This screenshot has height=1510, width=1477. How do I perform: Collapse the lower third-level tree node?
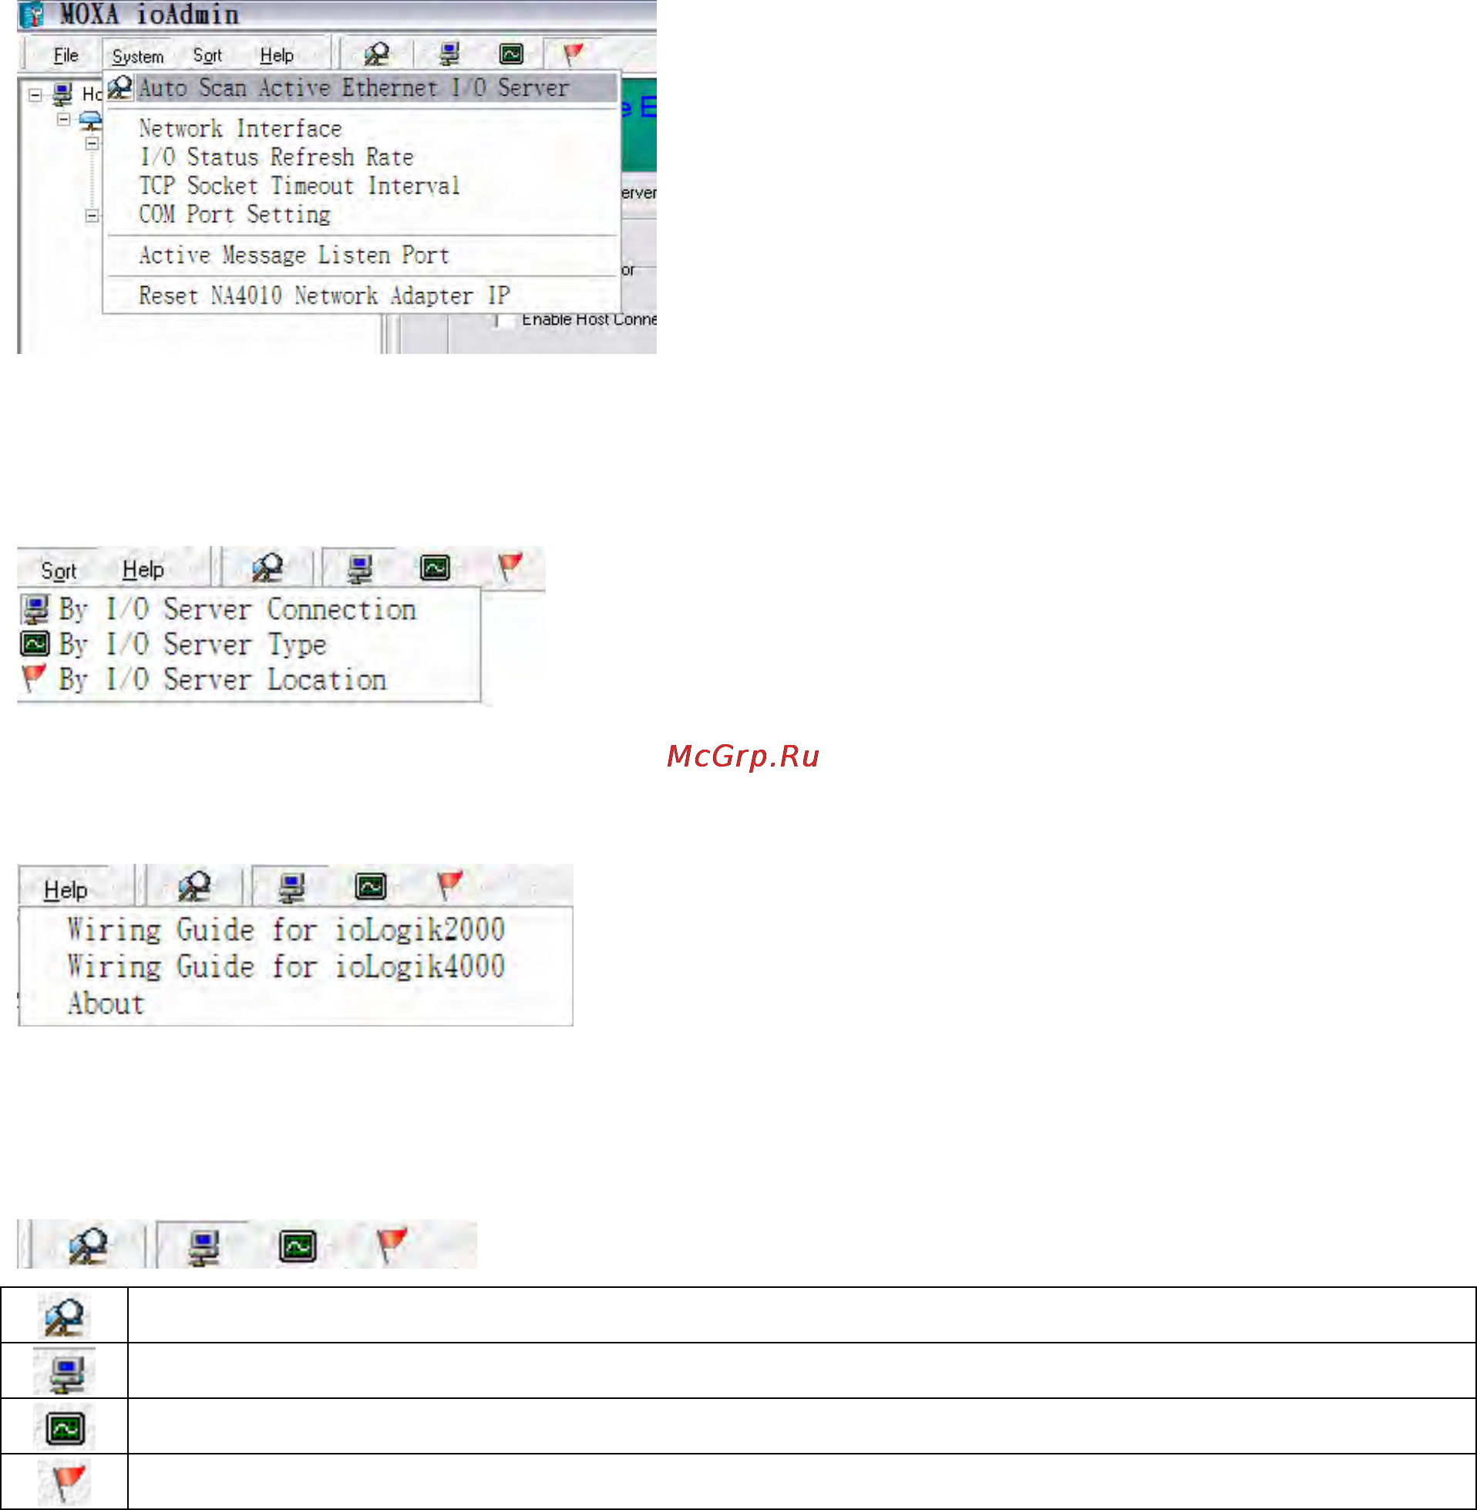point(92,216)
